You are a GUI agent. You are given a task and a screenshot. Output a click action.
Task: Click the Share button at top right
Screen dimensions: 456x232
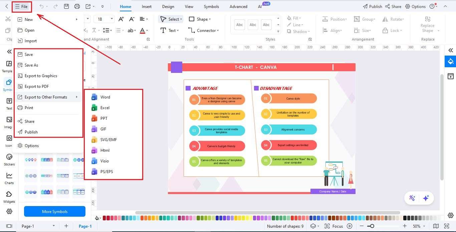point(393,6)
